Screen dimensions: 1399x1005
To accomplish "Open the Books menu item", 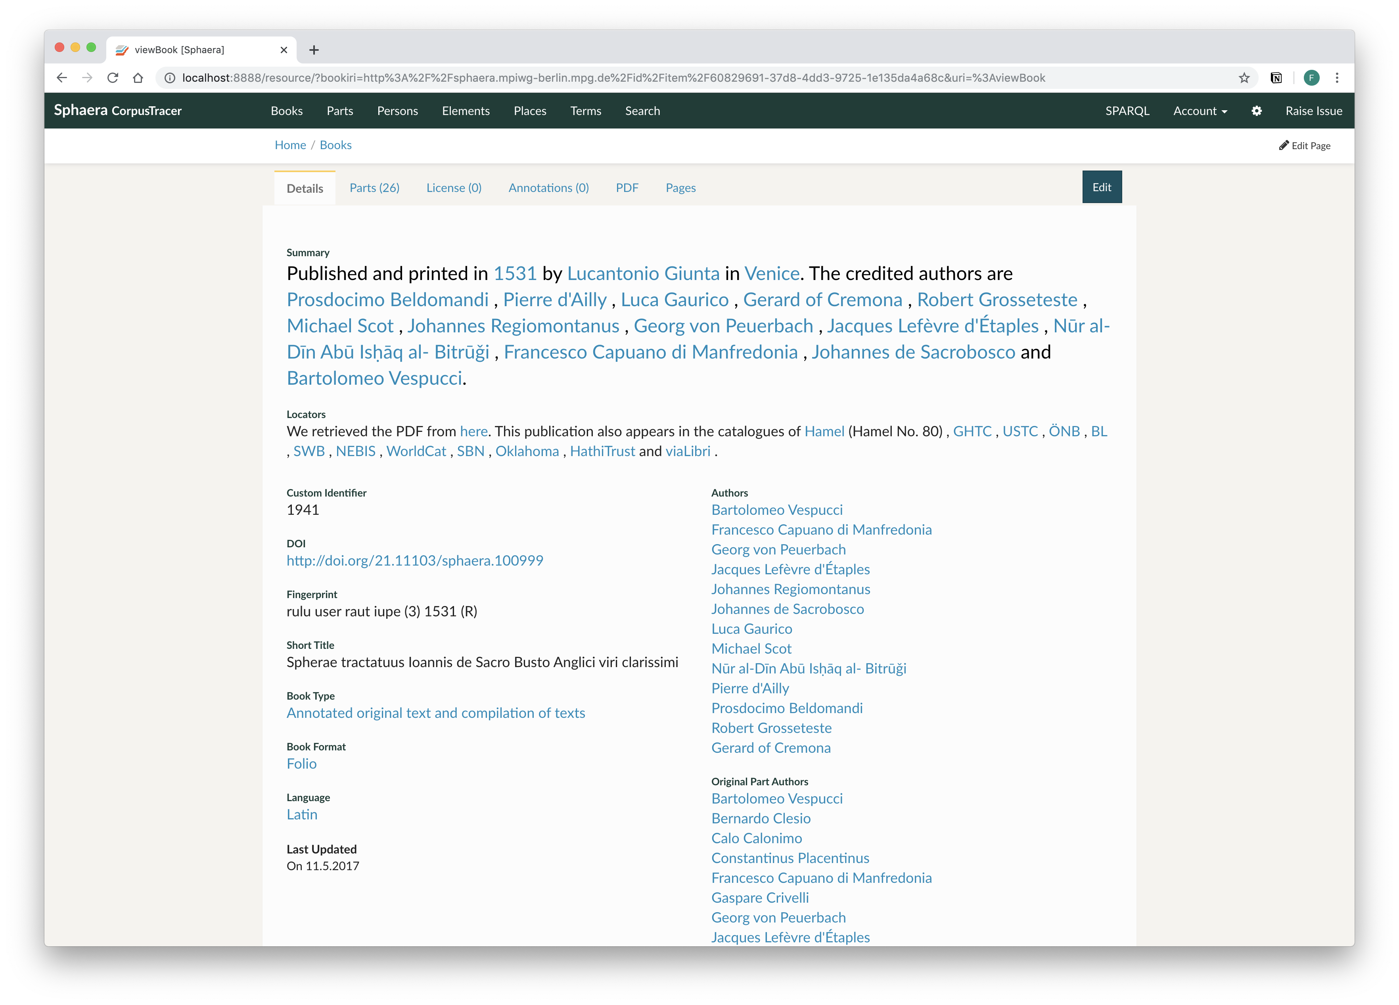I will pos(287,111).
